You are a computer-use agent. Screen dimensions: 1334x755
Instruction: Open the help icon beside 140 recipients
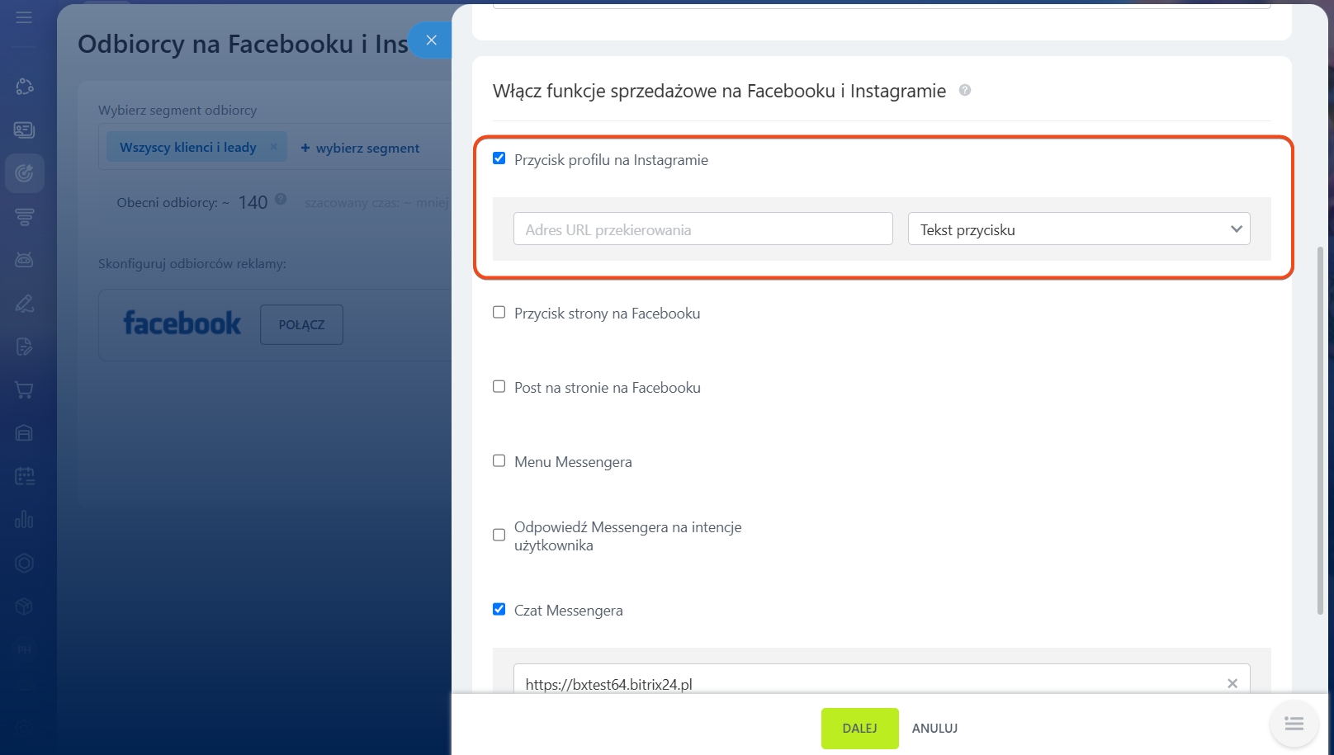[281, 199]
